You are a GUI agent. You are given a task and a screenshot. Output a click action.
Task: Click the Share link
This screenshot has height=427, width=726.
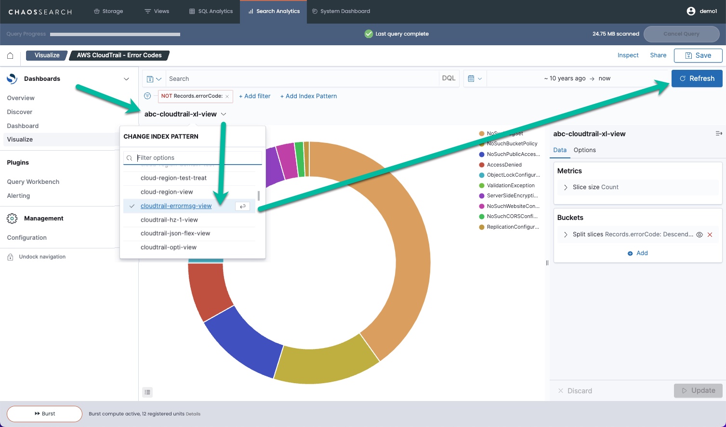click(658, 55)
